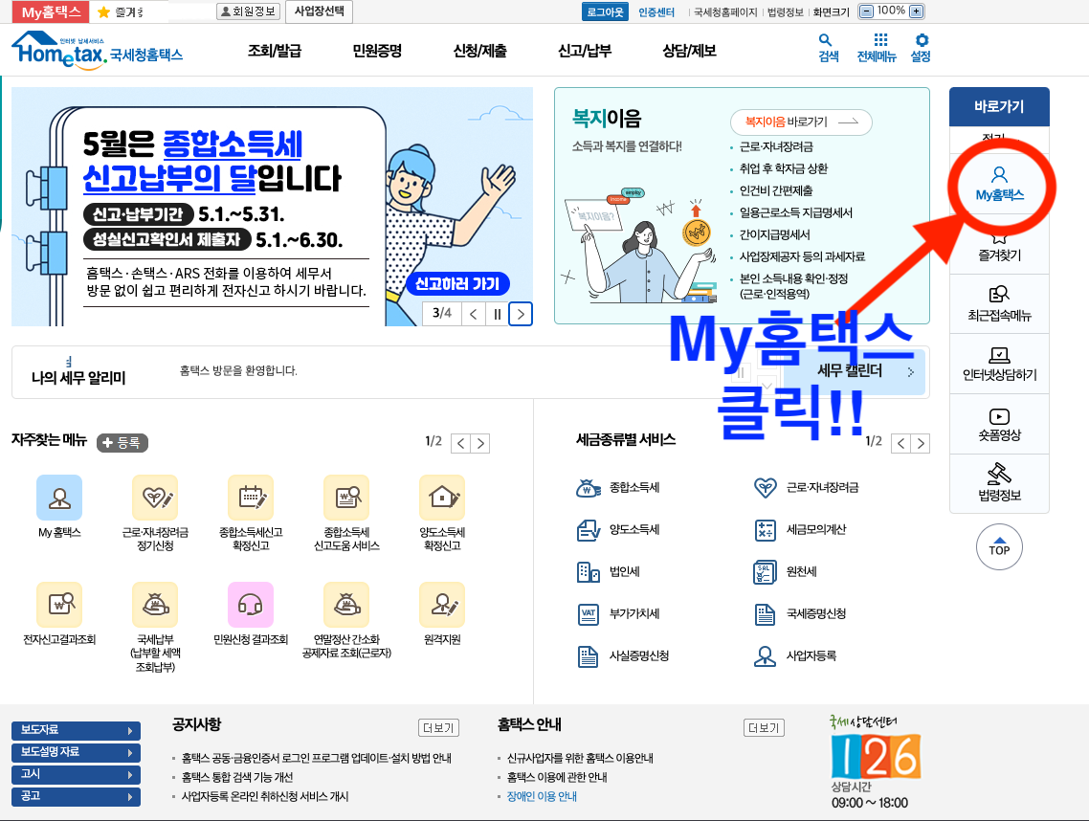Click the 로그아웃 button
The image size is (1089, 821).
pos(605,11)
